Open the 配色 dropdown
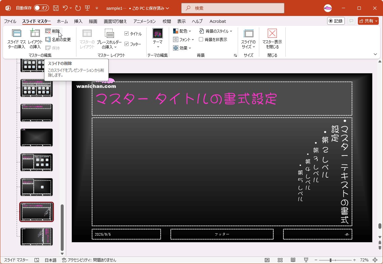 click(182, 31)
